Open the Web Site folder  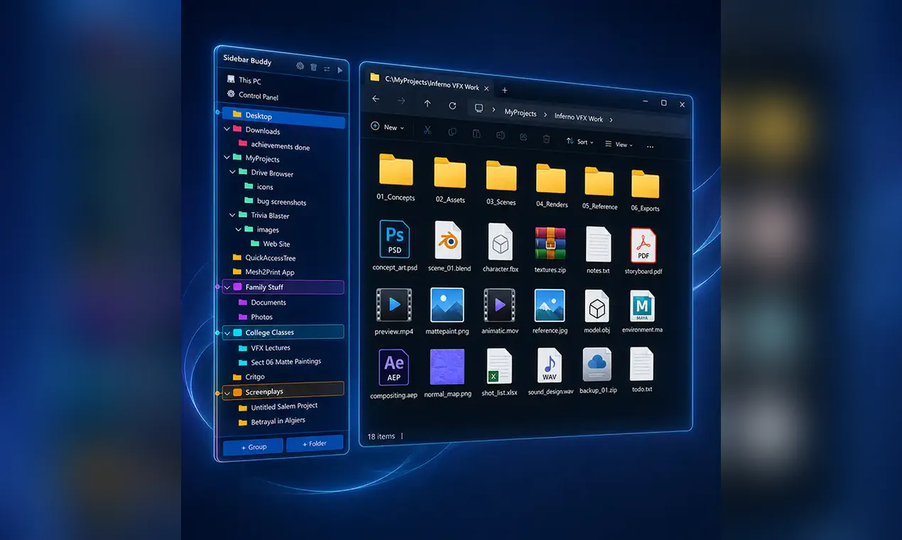pos(271,244)
